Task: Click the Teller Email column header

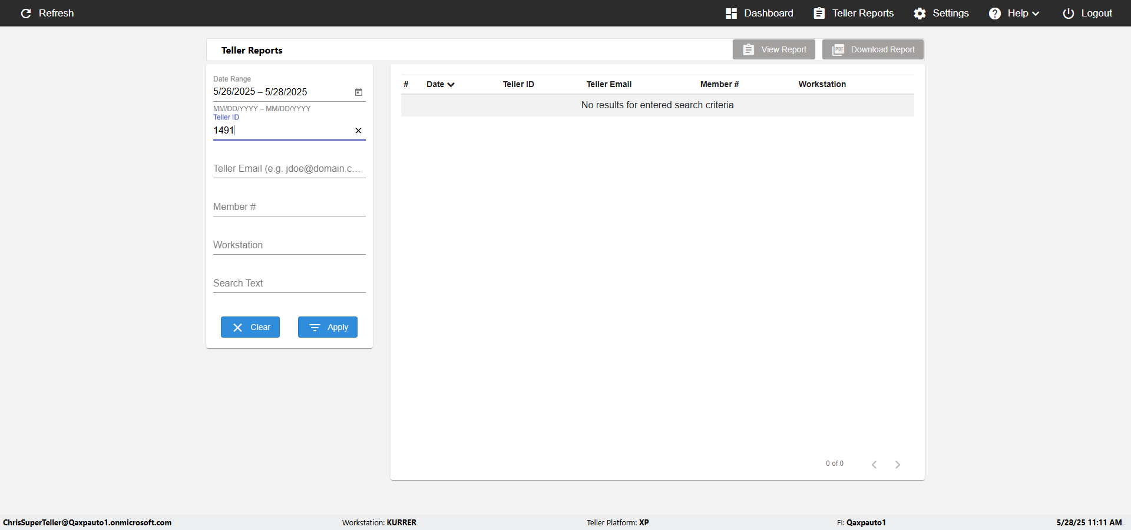Action: (609, 84)
